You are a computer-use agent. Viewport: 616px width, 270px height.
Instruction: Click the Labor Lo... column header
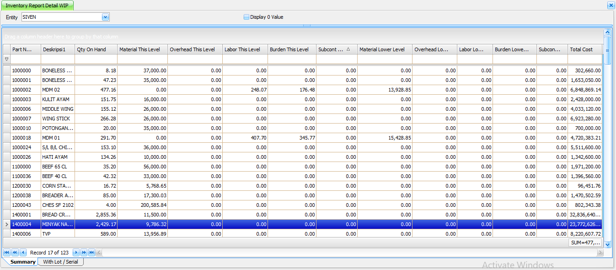475,49
